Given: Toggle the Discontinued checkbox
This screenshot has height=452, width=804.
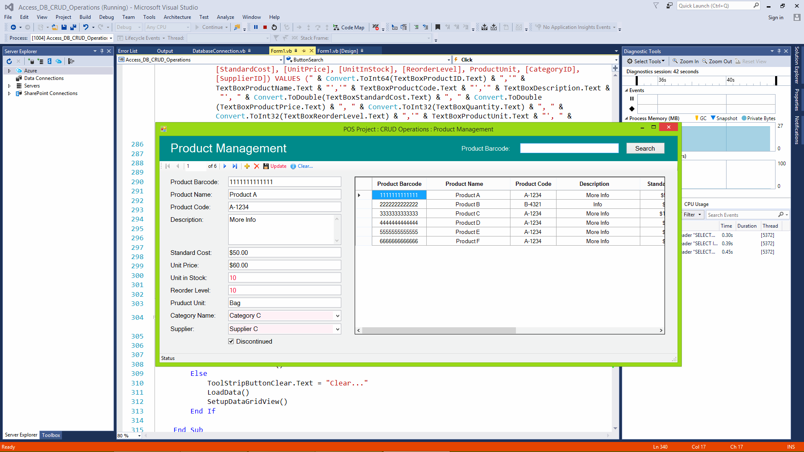Looking at the screenshot, I should tap(231, 342).
